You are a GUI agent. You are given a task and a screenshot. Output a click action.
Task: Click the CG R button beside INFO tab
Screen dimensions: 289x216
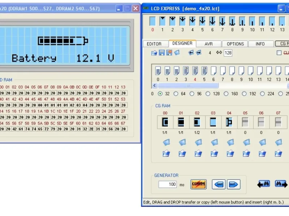(282, 44)
